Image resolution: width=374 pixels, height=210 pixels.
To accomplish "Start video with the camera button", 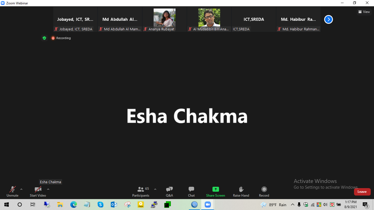I will pyautogui.click(x=38, y=191).
